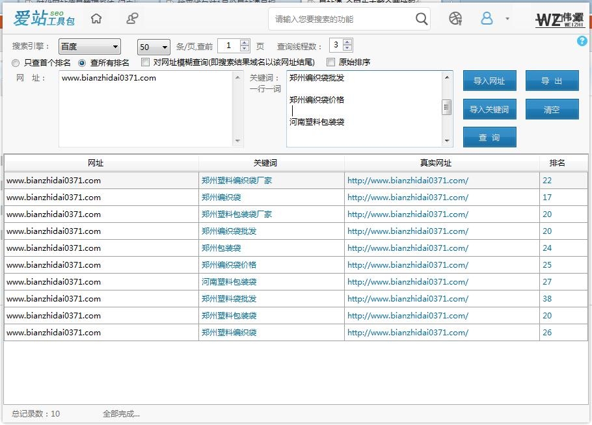
Task: Open the 百度 search engine dropdown
Action: coord(90,47)
